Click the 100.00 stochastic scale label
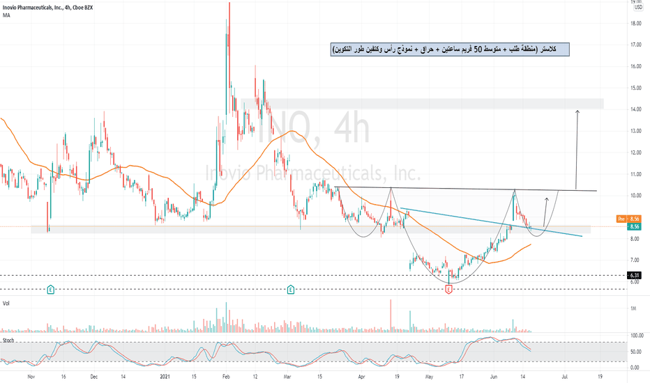650x383 pixels. click(x=637, y=336)
